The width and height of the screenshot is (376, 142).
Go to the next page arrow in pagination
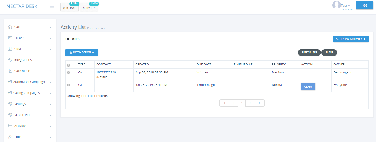pos(250,103)
